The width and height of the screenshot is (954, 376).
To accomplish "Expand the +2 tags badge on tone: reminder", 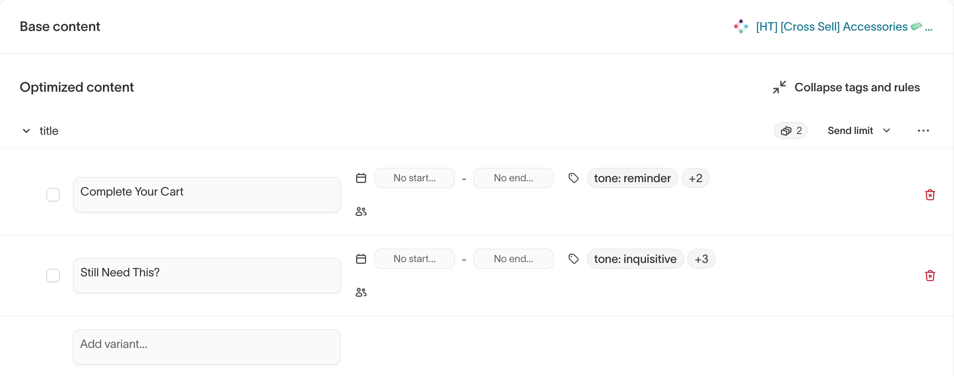I will point(695,178).
